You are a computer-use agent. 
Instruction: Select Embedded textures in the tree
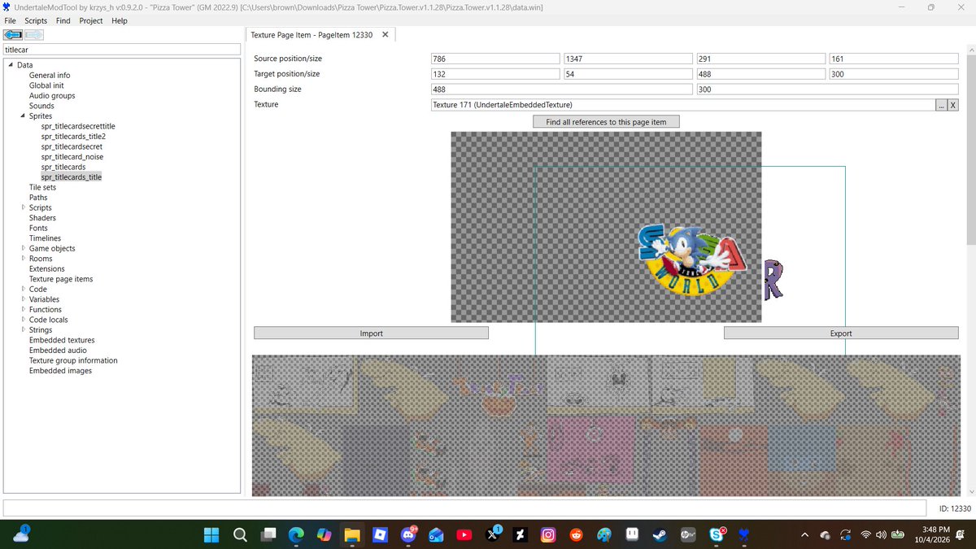pyautogui.click(x=62, y=340)
